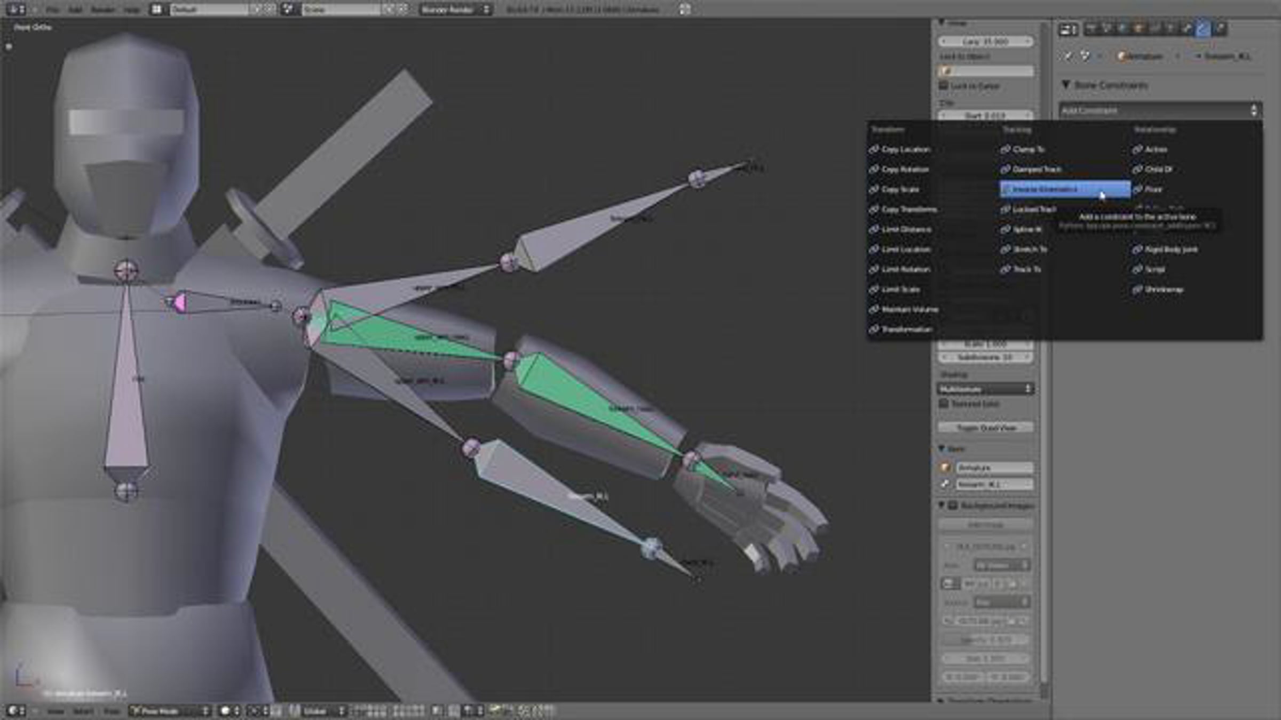
Task: Click the Blender logo icon in top bar
Action: click(x=685, y=9)
